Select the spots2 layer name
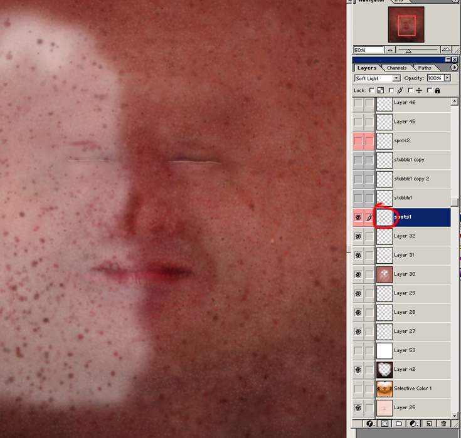Image resolution: width=461 pixels, height=438 pixels. pyautogui.click(x=402, y=141)
